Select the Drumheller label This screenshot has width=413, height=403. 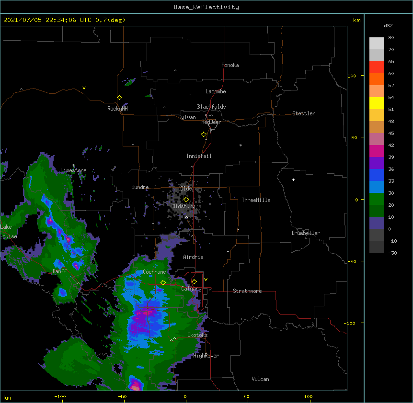[x=306, y=233]
